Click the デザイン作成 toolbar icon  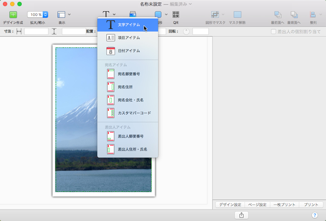(x=13, y=14)
